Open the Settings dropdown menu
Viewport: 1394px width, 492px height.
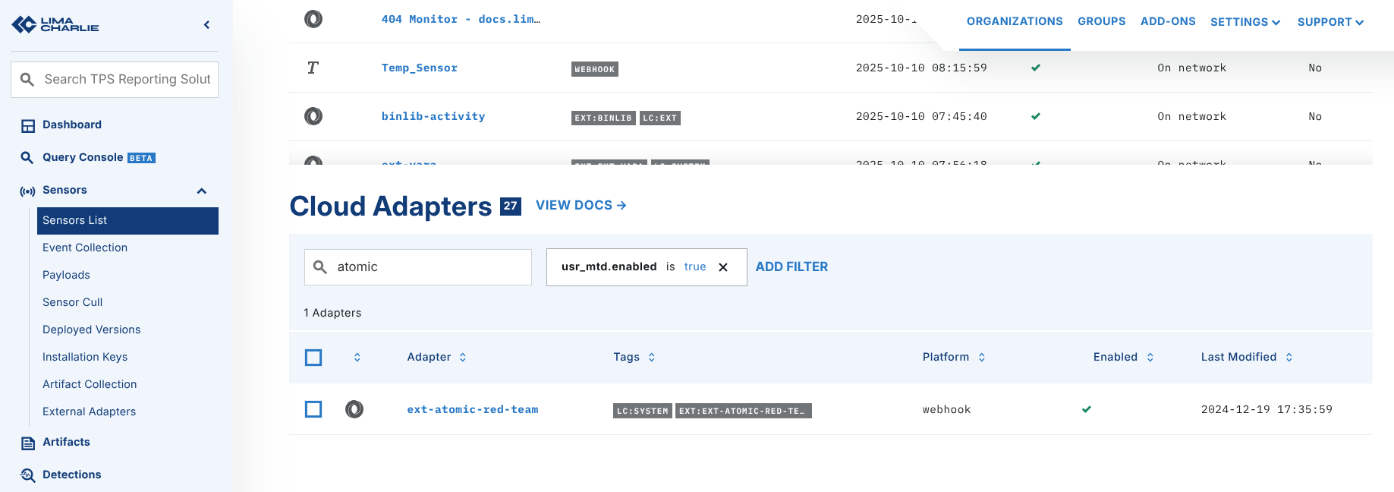click(x=1245, y=22)
